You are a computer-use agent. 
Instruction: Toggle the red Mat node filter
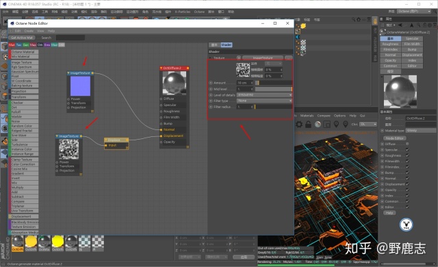(x=12, y=44)
